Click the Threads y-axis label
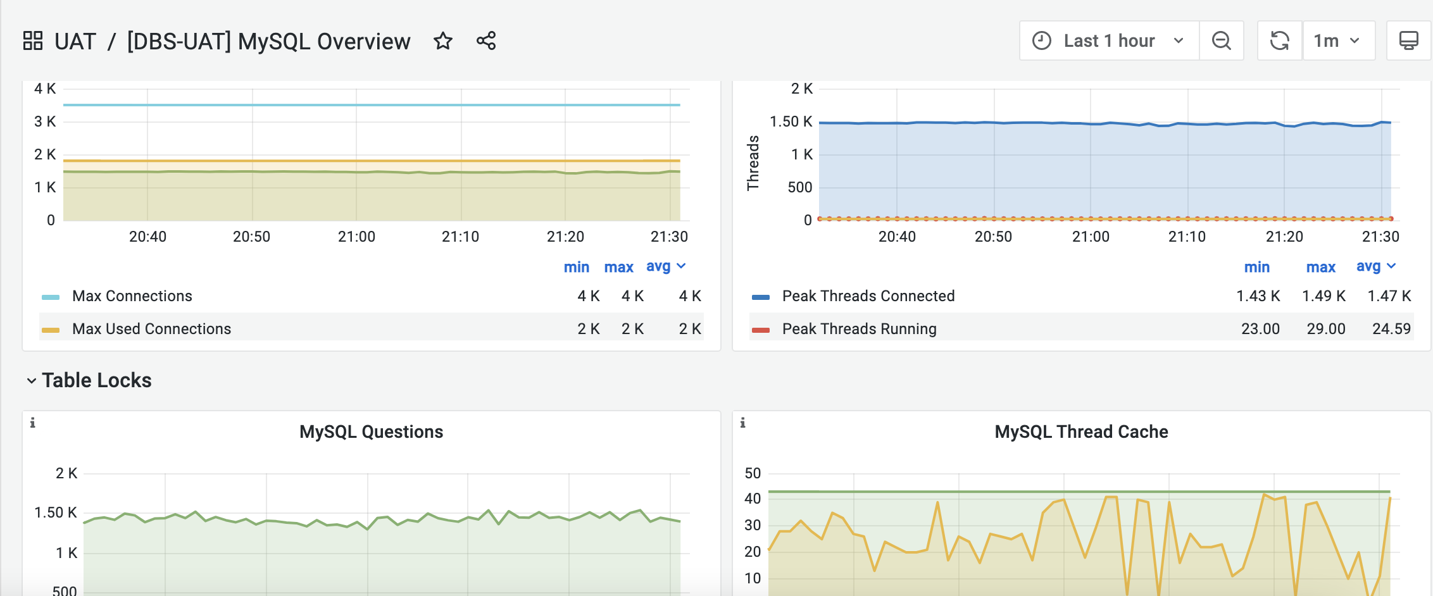1433x596 pixels. pos(753,163)
